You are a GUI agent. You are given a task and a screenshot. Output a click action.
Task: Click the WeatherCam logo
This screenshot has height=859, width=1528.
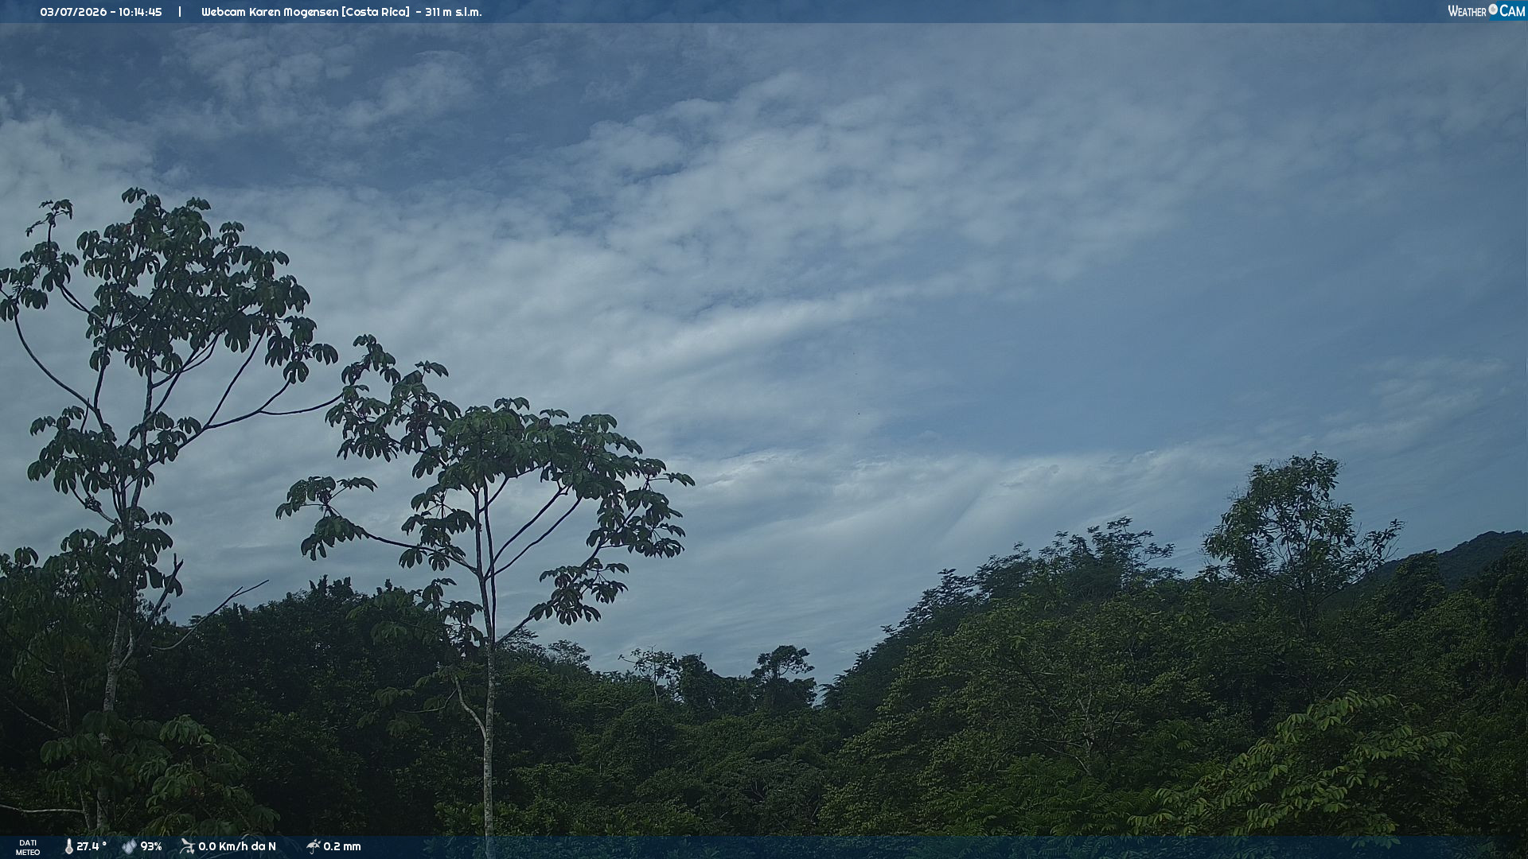click(1486, 11)
